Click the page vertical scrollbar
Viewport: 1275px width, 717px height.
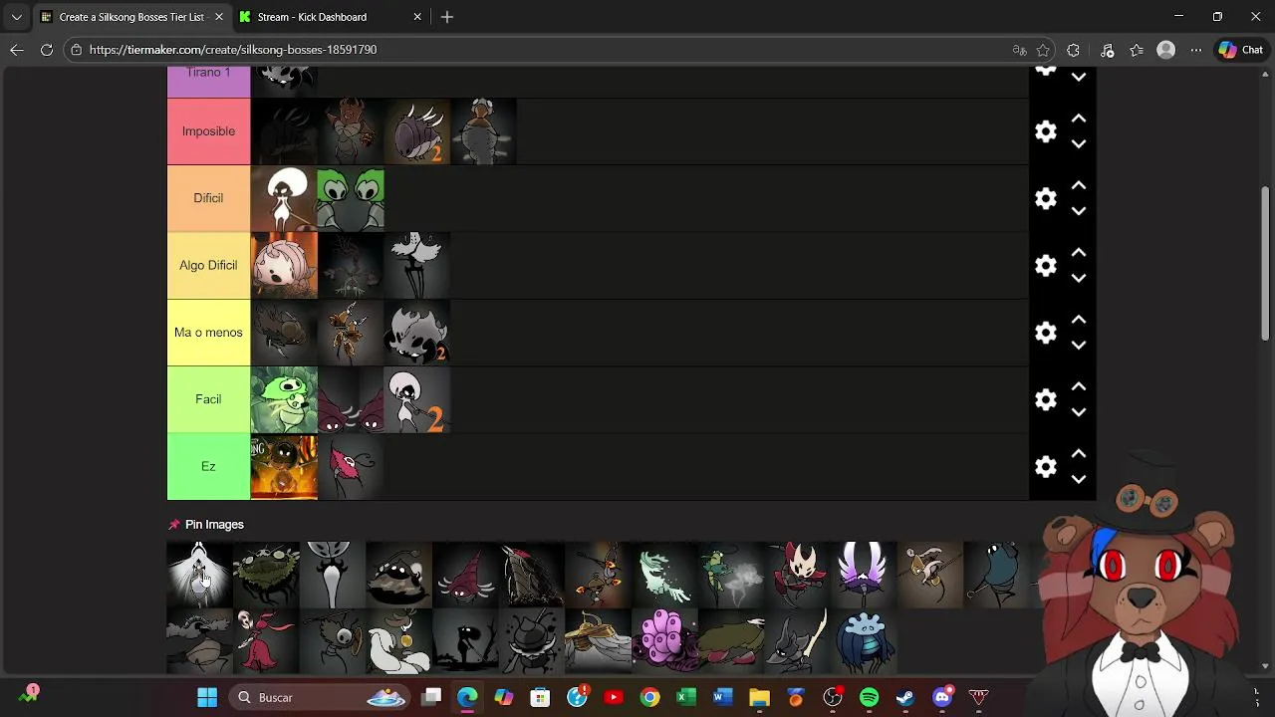click(1266, 264)
